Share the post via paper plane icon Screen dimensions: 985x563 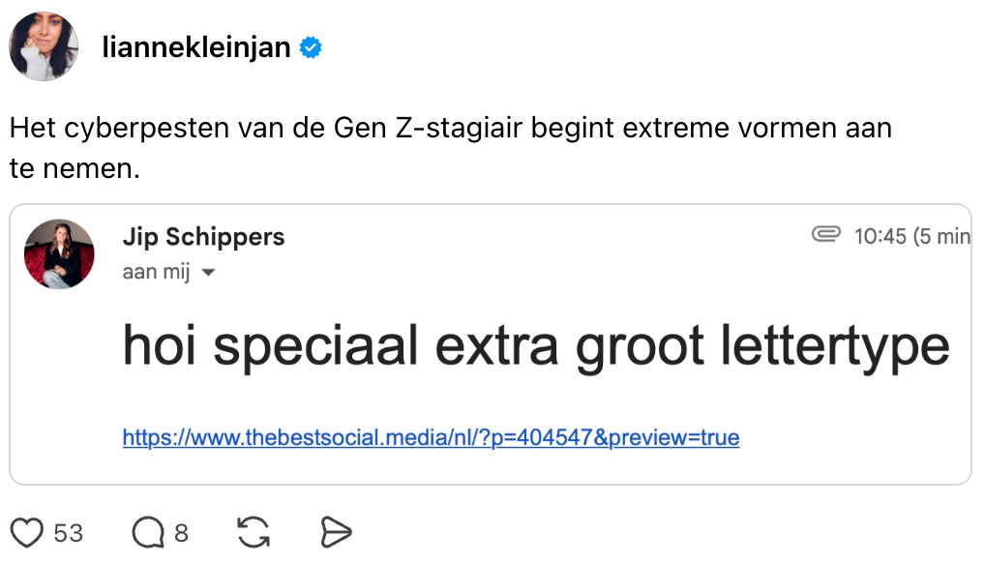(335, 532)
